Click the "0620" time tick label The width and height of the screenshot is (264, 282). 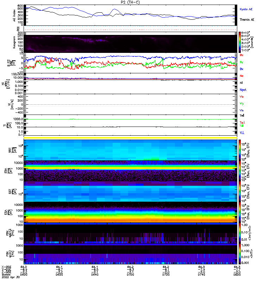click(x=59, y=275)
